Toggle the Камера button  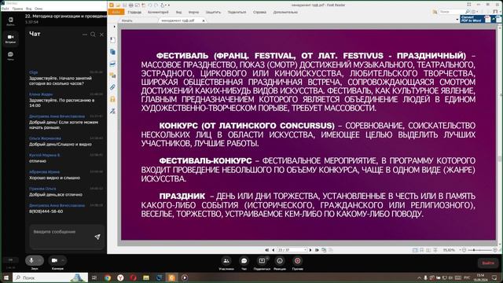(54, 260)
